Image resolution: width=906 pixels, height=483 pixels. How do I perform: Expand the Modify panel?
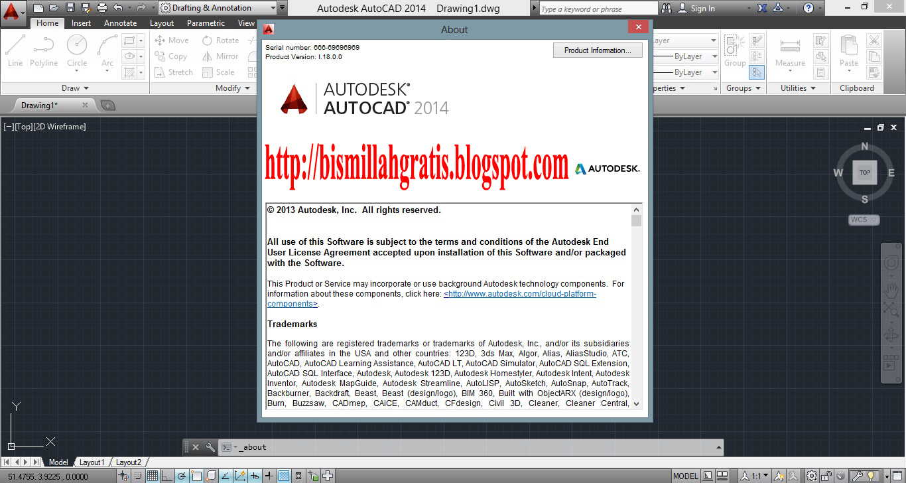[x=233, y=88]
